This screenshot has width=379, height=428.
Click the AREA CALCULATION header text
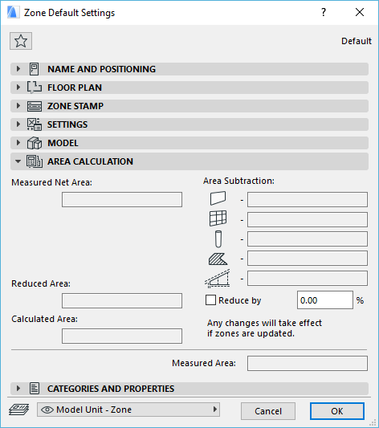click(x=90, y=161)
